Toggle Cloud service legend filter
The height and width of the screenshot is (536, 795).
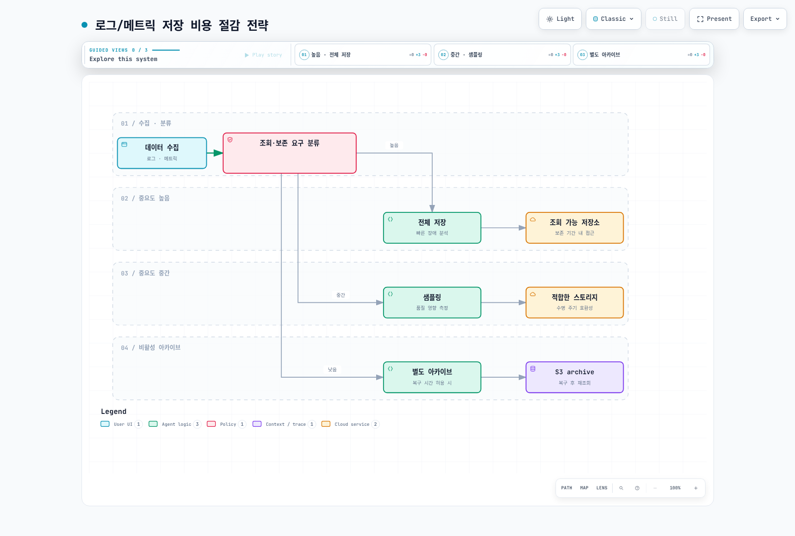350,424
